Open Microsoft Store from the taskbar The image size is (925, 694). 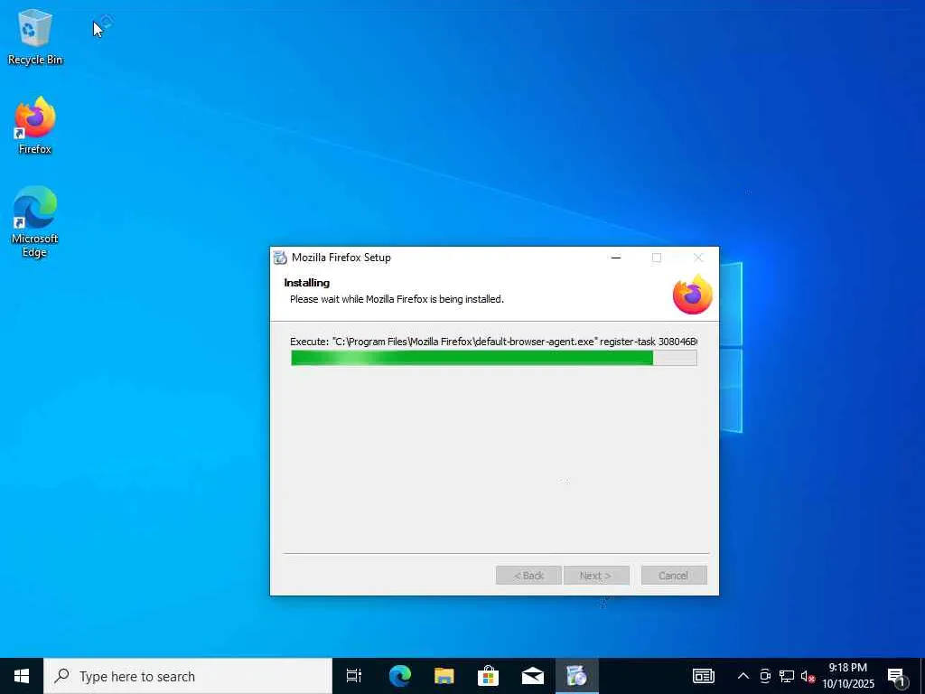(x=489, y=676)
